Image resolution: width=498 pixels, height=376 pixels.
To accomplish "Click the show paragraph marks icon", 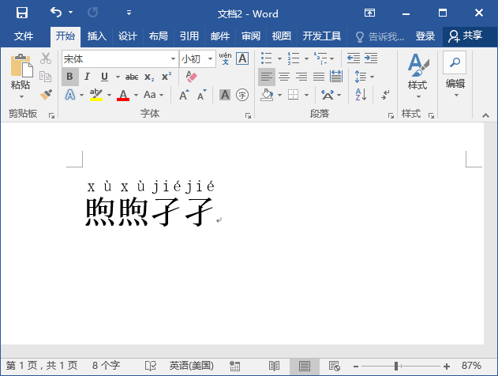I will coord(385,95).
